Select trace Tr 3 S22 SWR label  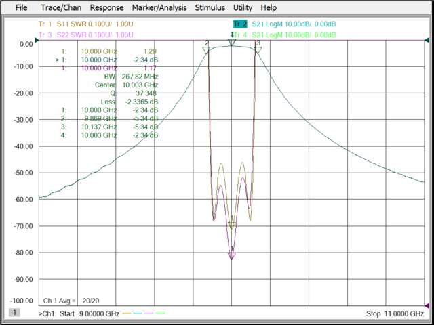pyautogui.click(x=86, y=35)
